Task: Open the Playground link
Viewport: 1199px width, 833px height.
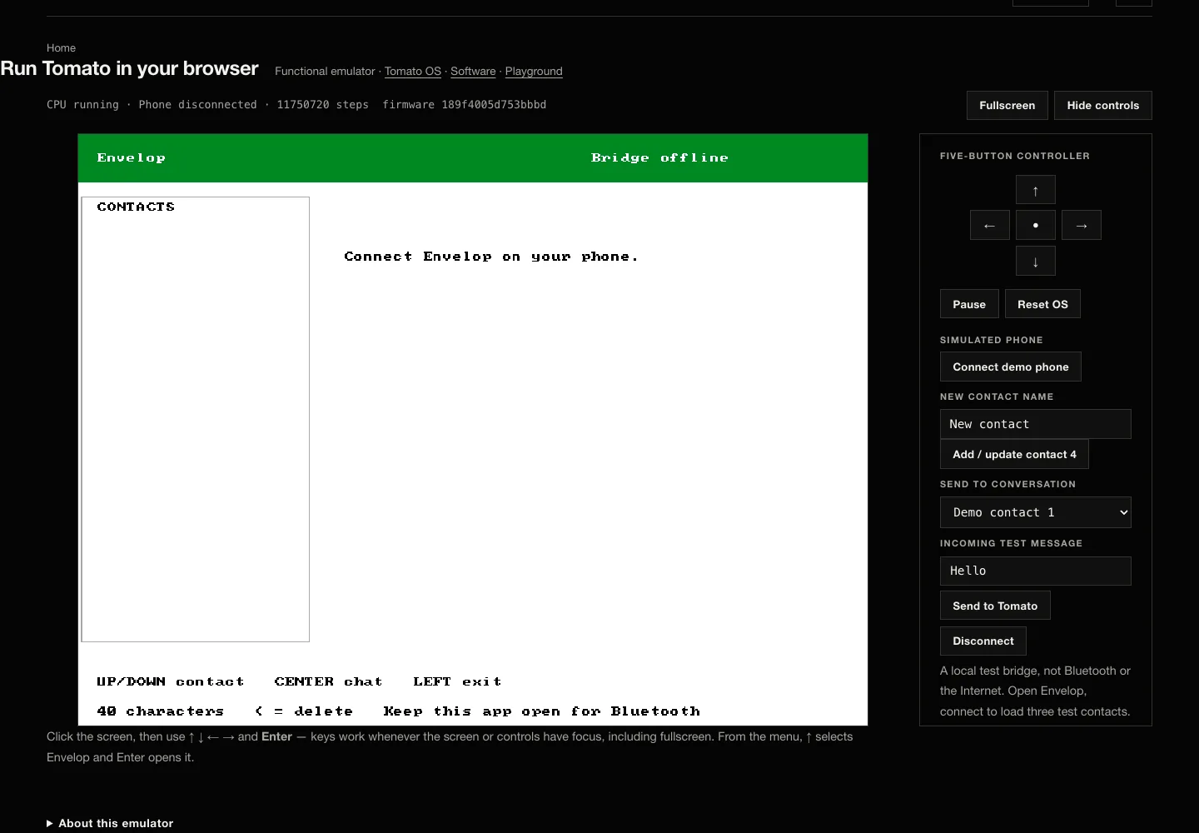Action: [x=534, y=72]
